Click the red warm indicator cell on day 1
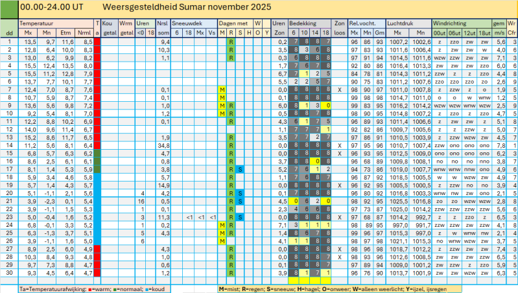 [x=97, y=42]
